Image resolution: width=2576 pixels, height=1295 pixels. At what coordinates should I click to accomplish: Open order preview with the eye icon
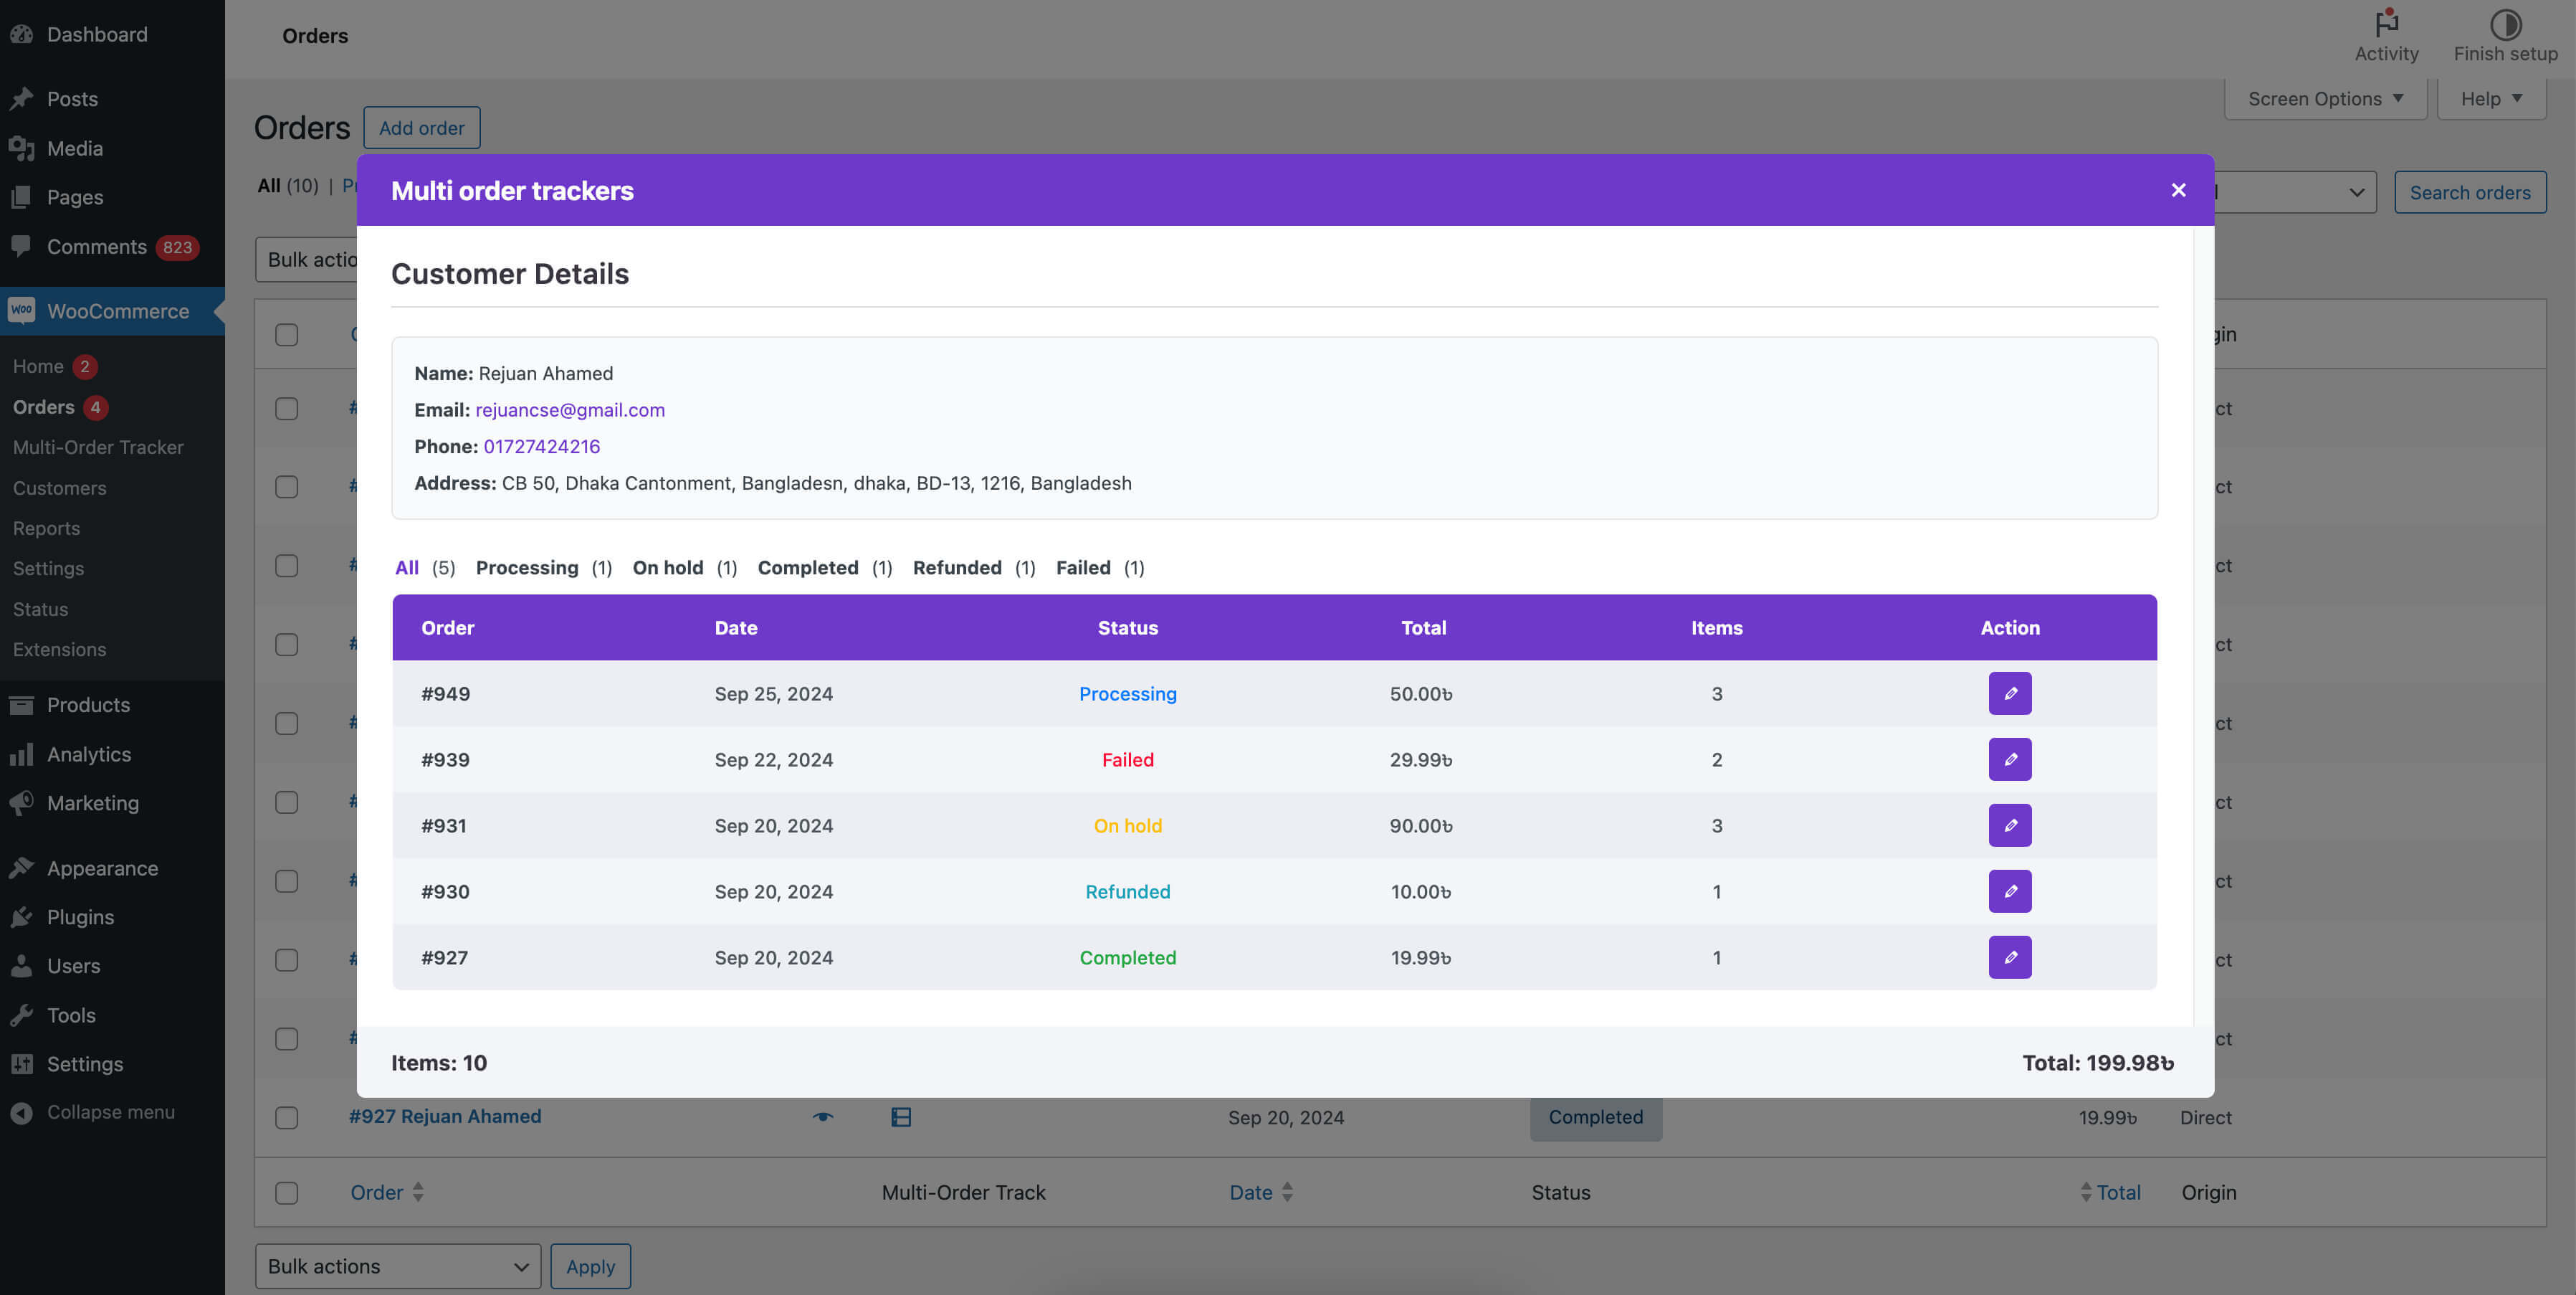822,1117
